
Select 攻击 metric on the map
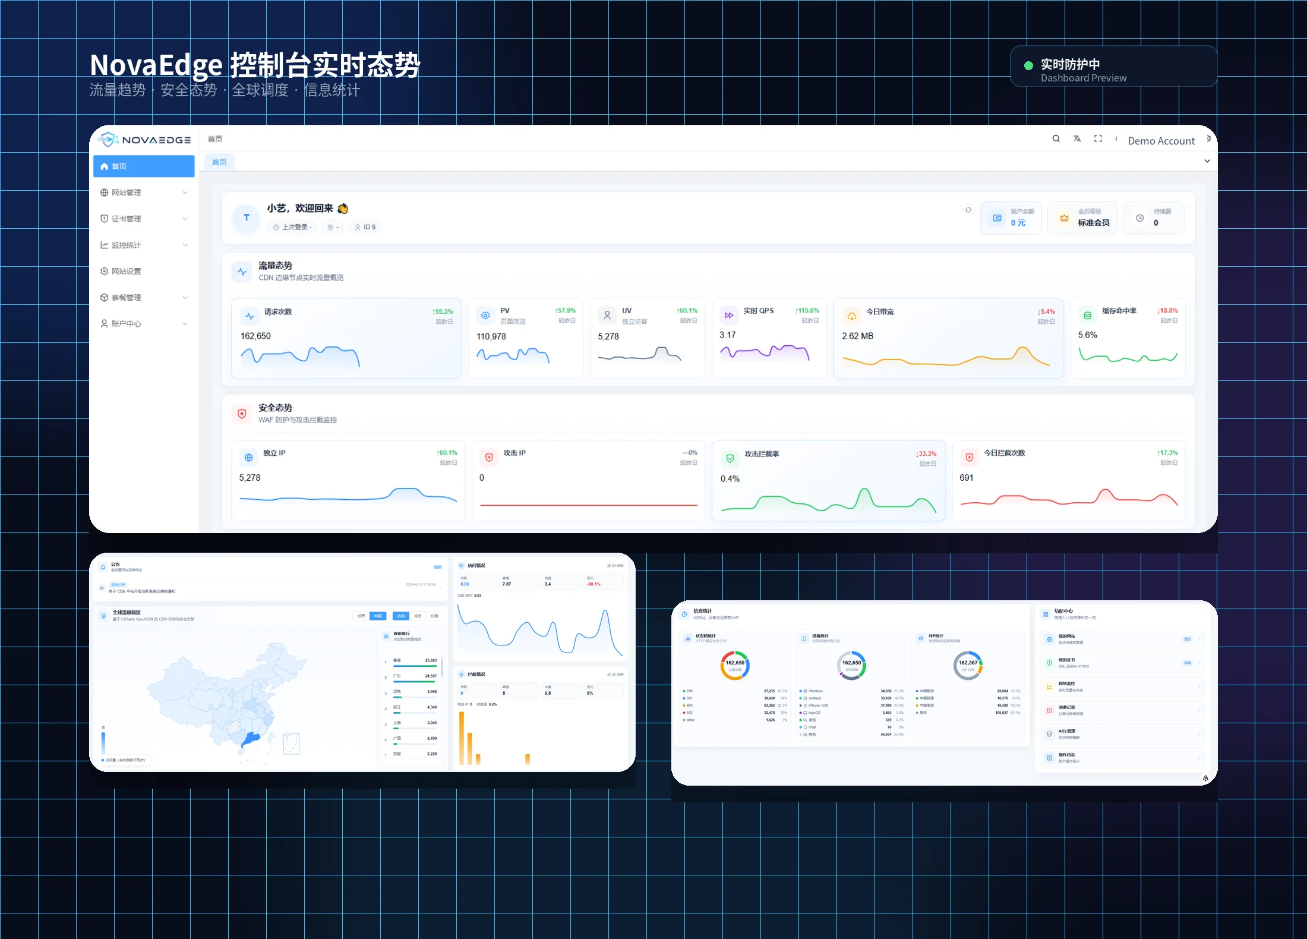(x=418, y=616)
